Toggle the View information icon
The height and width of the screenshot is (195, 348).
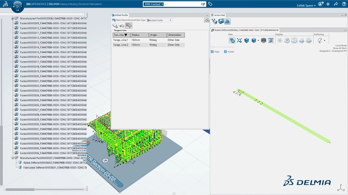[232, 40]
